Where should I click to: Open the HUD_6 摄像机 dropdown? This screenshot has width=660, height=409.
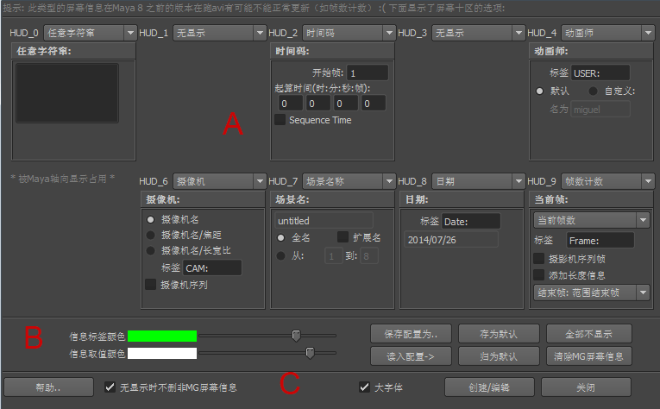[x=219, y=181]
